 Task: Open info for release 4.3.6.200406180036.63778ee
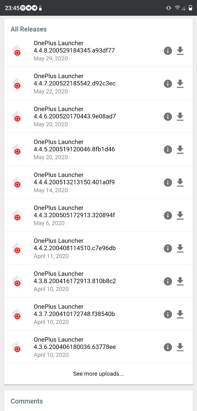click(168, 347)
